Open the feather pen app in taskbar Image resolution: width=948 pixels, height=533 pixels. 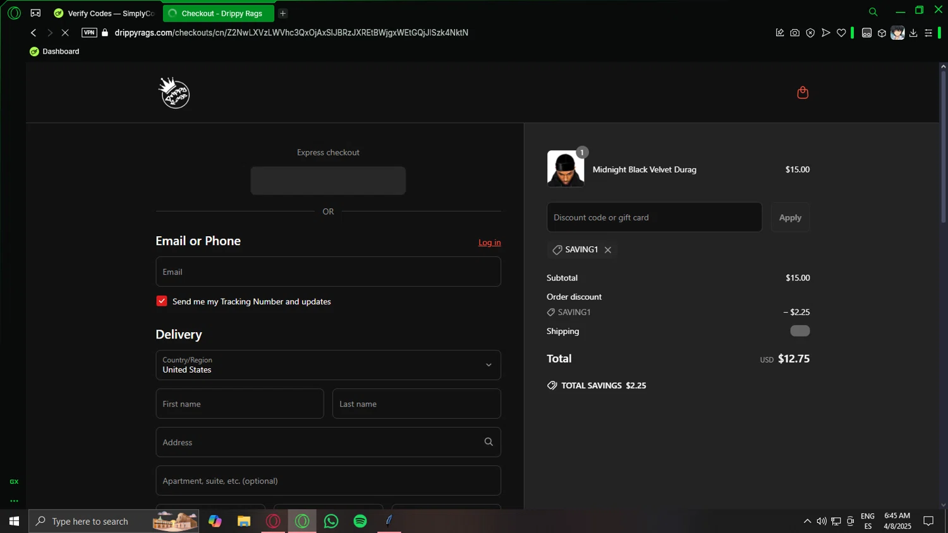coord(389,521)
